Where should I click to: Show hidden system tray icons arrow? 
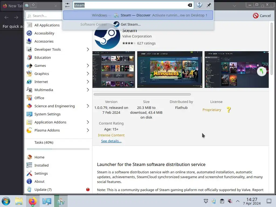pos(238,201)
